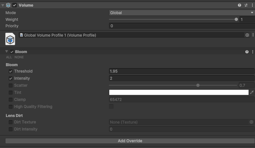255x148 pixels.
Task: Toggle the High Quality Filtering value checkbox
Action: point(111,106)
